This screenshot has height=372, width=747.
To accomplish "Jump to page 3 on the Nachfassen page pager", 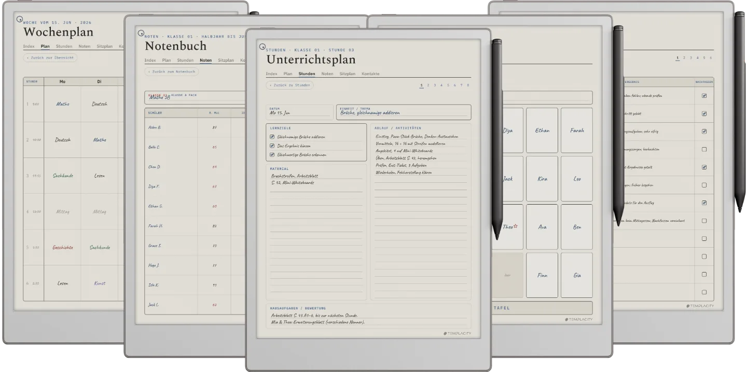I will (691, 58).
